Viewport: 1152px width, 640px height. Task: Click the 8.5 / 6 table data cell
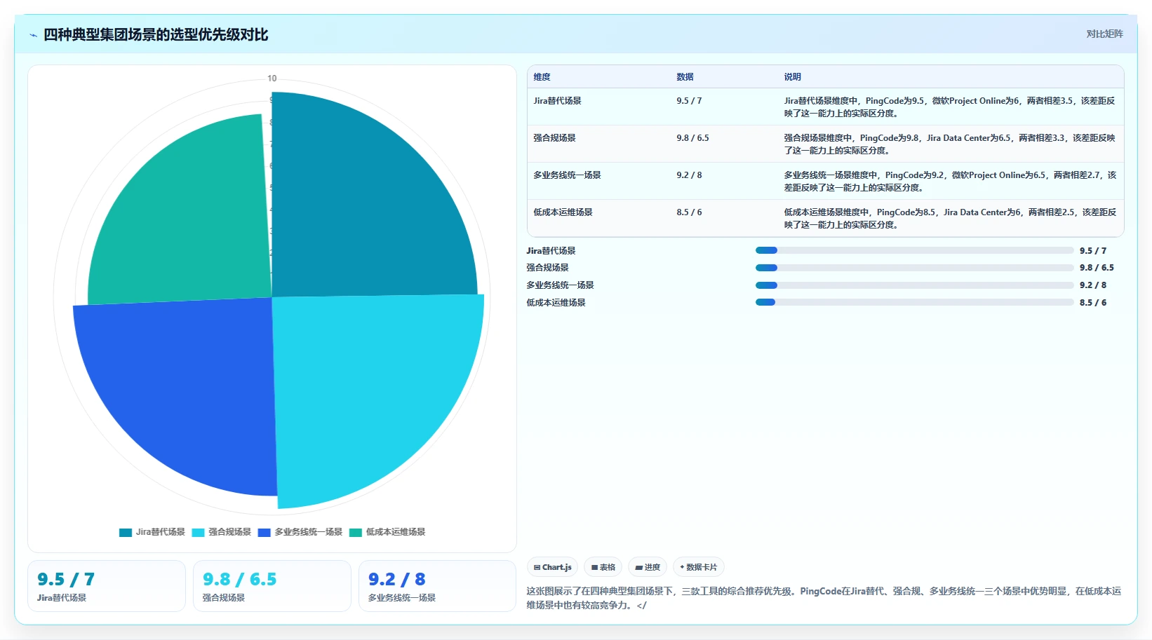tap(689, 212)
